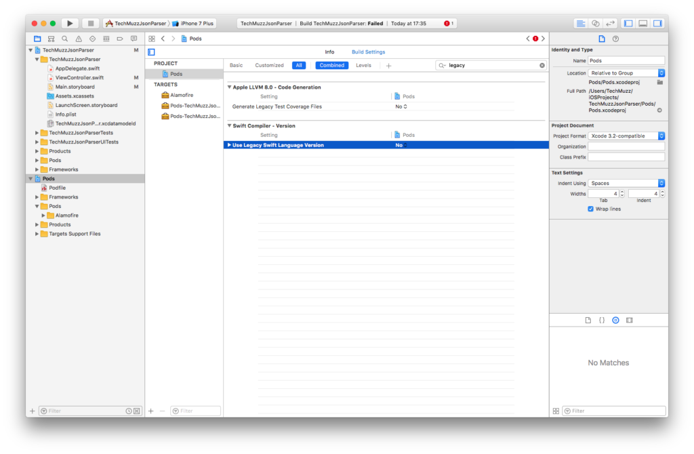694x454 pixels.
Task: Hide the project and targets list sidebar
Action: pos(151,52)
